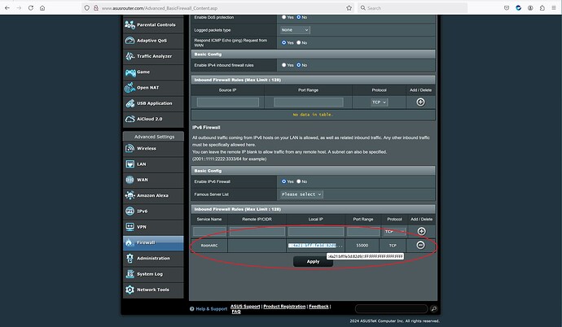Set Enable IPv6 Firewall to Yes
This screenshot has width=562, height=327.
click(x=284, y=181)
